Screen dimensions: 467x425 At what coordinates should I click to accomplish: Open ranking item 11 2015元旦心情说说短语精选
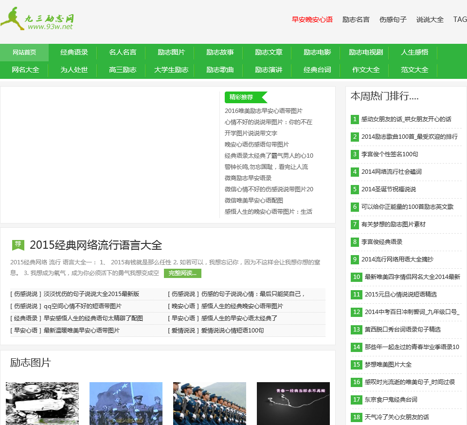(400, 295)
